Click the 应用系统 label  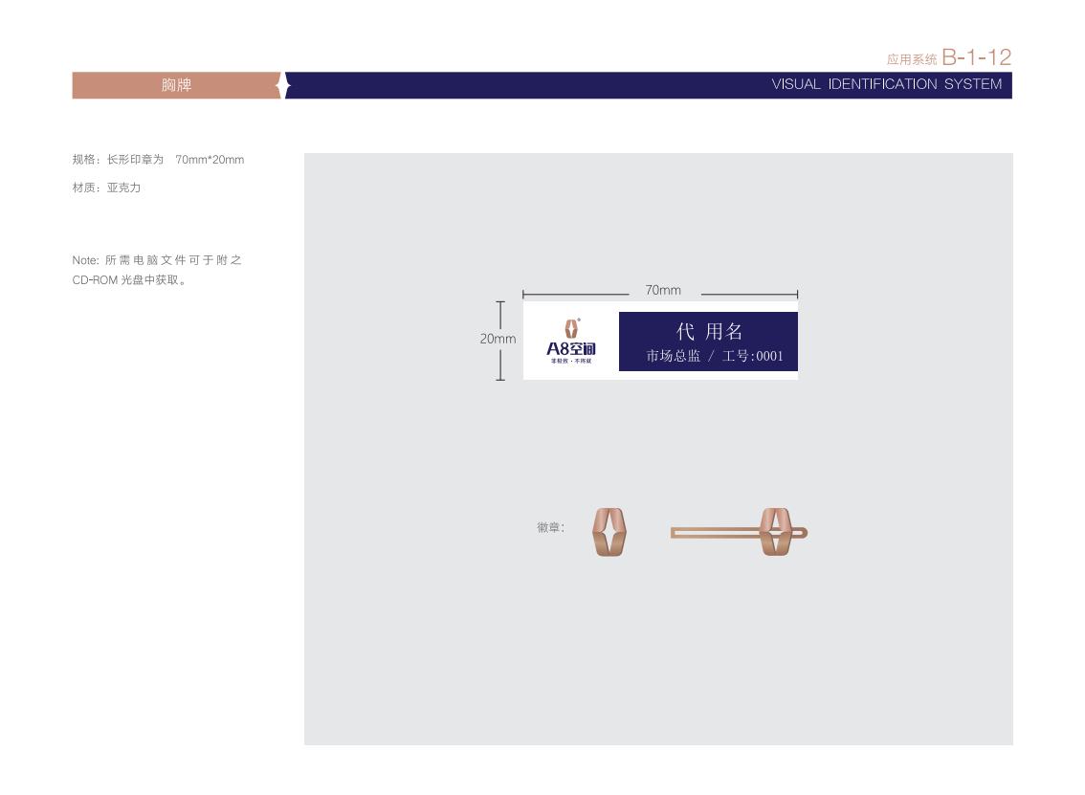pyautogui.click(x=911, y=60)
